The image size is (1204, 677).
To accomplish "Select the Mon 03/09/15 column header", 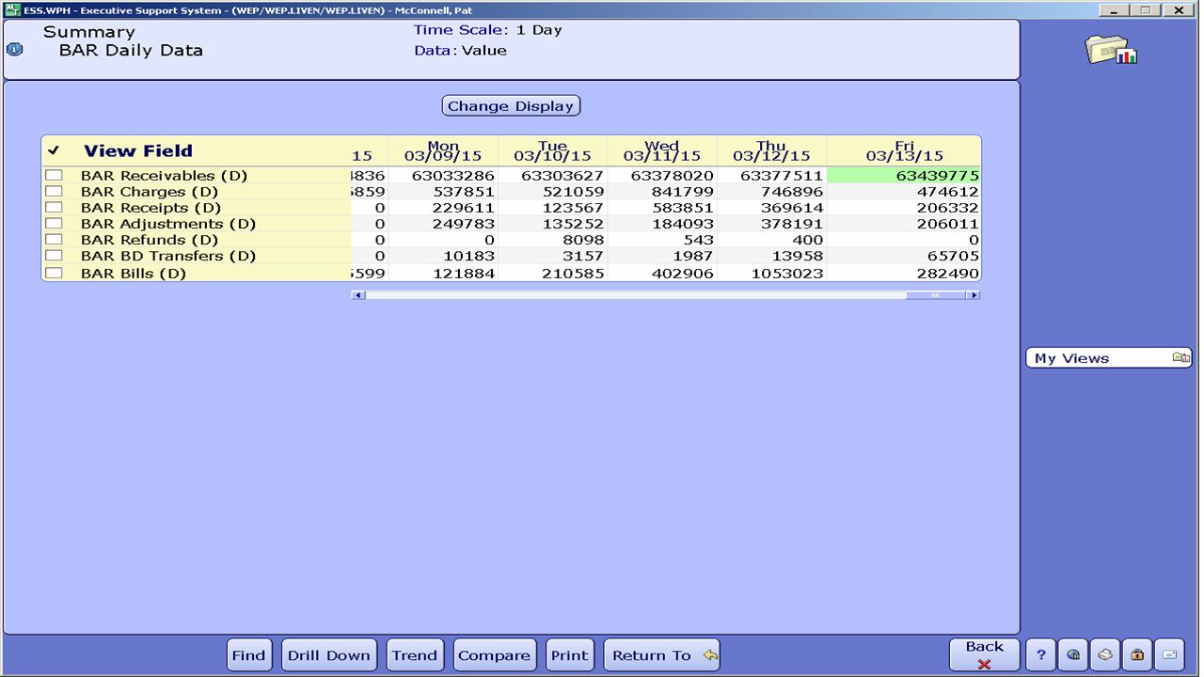I will tap(443, 151).
